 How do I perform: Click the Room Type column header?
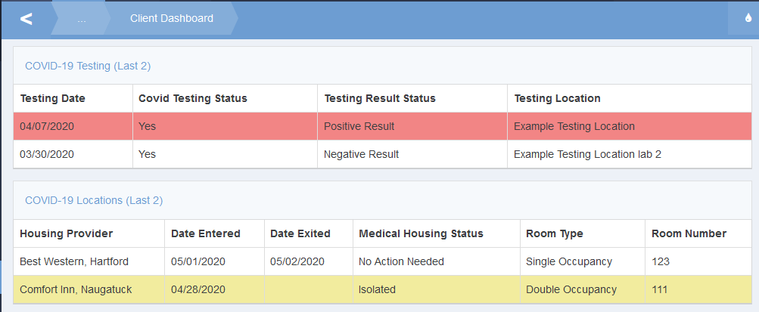(x=555, y=233)
